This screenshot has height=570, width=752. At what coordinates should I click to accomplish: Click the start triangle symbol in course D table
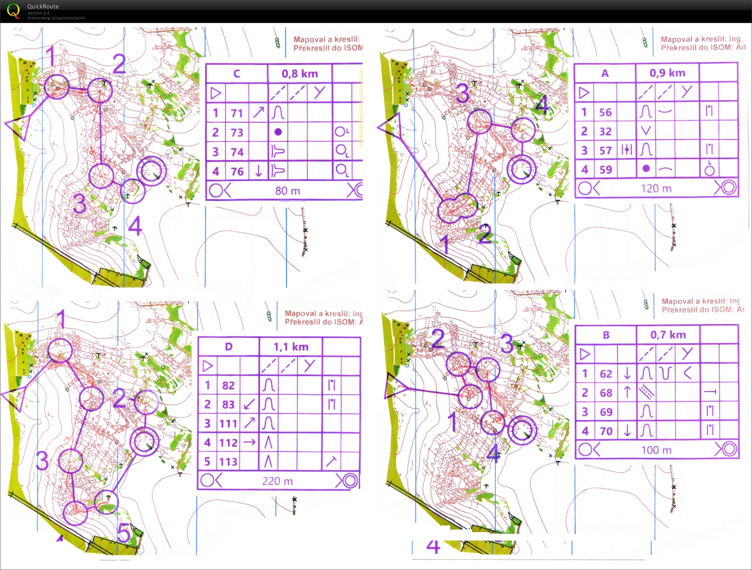(208, 366)
